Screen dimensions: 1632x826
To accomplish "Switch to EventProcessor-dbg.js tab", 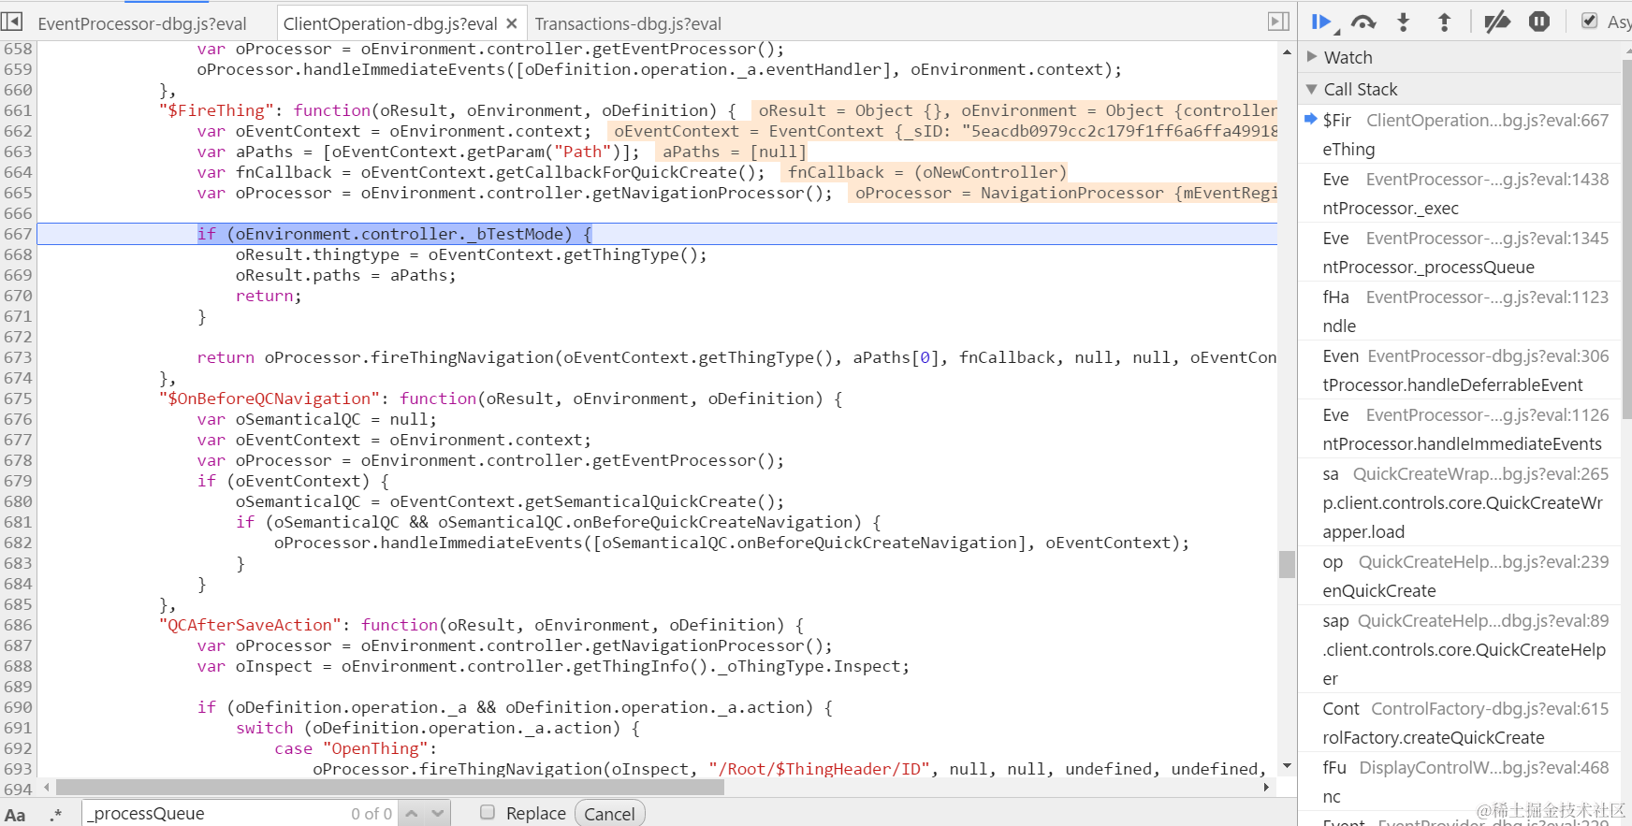I will (142, 23).
